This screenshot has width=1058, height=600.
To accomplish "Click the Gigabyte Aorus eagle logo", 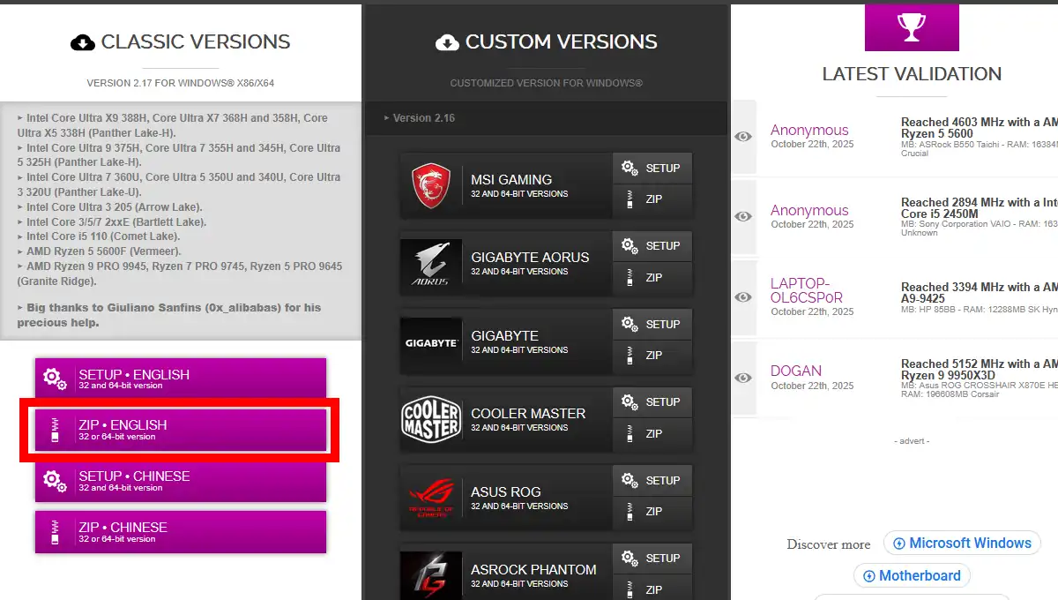I will tap(431, 264).
